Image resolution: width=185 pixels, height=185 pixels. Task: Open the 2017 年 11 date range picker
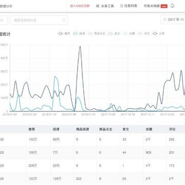(173, 20)
